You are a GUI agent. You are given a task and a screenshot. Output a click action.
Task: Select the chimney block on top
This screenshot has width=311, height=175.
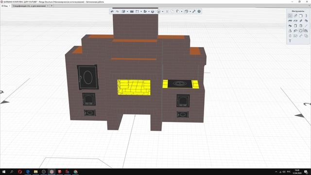click(136, 26)
